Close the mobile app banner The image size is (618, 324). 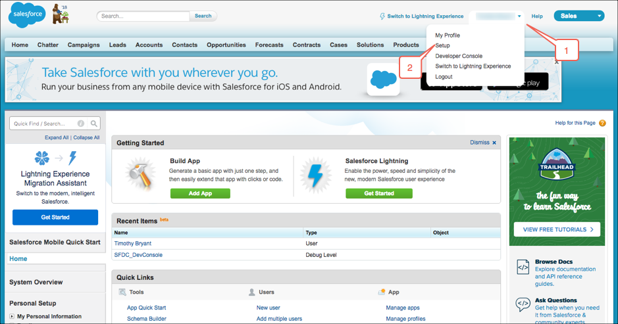pyautogui.click(x=557, y=62)
